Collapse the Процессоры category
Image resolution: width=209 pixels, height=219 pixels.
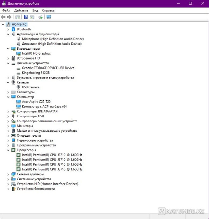click(x=8, y=150)
